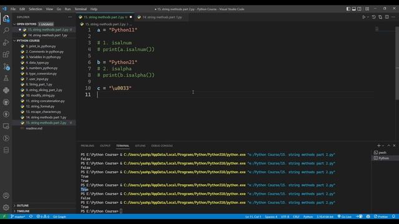The image size is (399, 224).
Task: Open the Thunder Client lightning view
Action: click(6, 114)
